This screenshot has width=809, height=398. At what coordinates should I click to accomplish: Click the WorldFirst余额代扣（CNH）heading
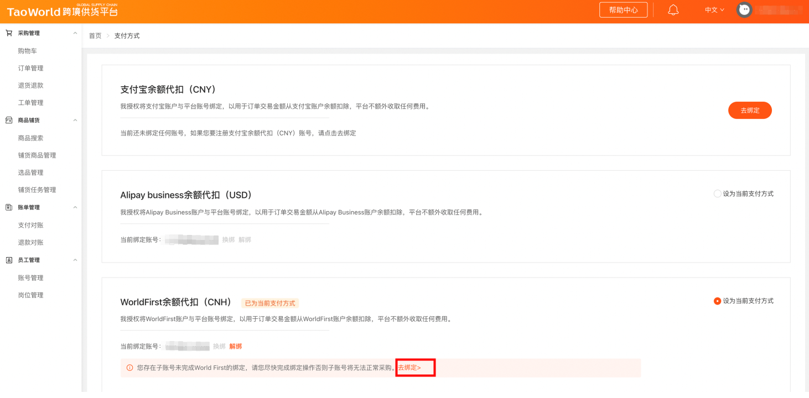[x=177, y=302]
